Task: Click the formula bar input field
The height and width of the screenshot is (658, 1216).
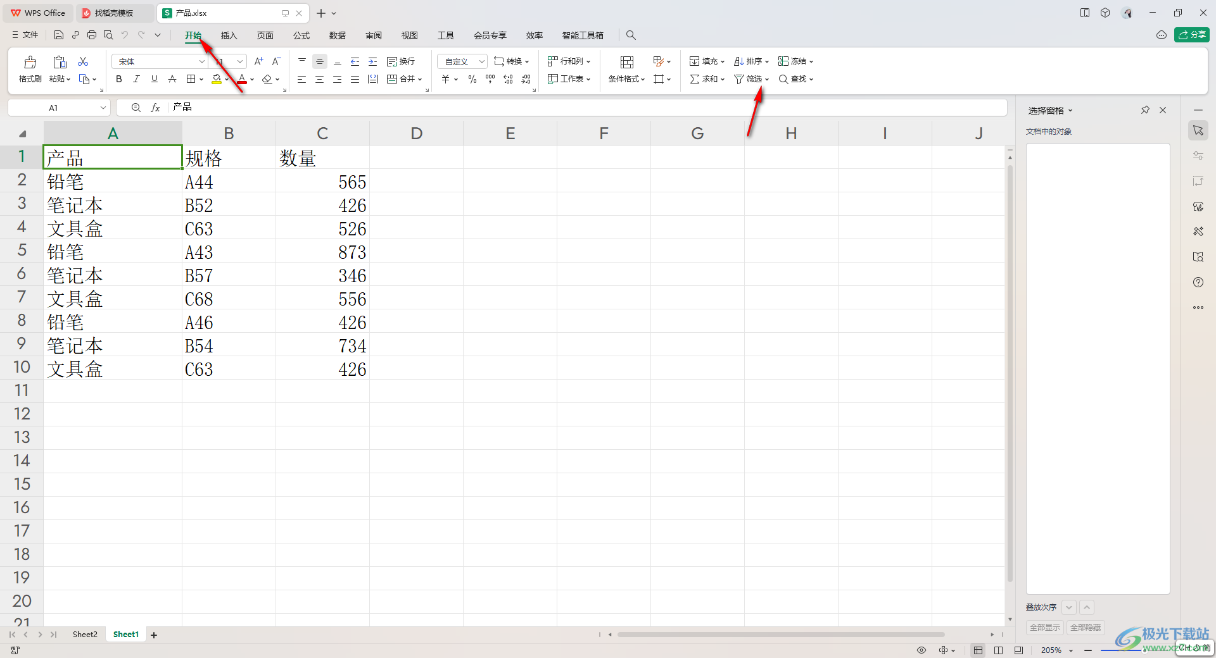Action: 588,108
